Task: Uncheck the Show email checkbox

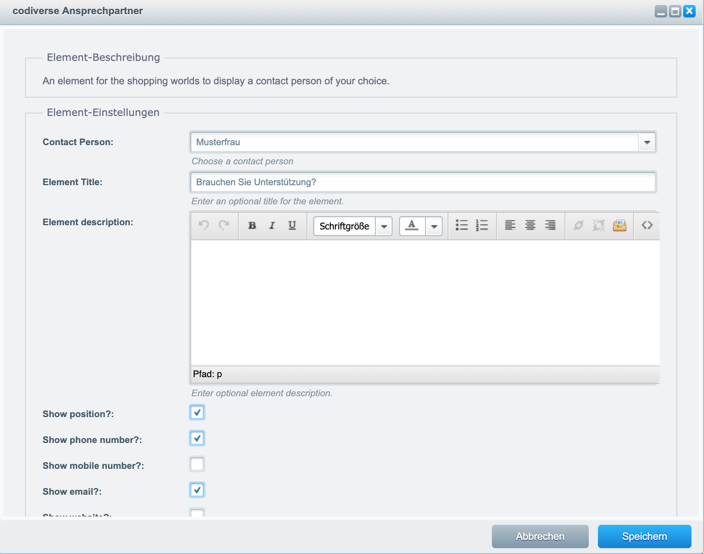Action: (x=197, y=490)
